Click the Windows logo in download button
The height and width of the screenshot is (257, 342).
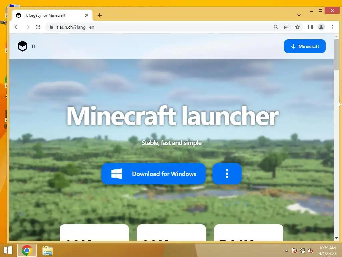(x=117, y=174)
